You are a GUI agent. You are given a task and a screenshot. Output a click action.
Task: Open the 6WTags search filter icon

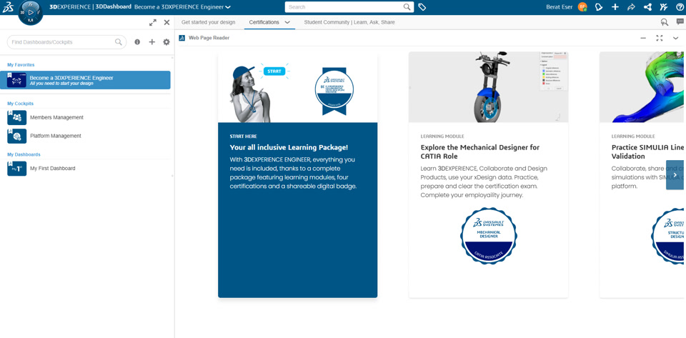(664, 22)
